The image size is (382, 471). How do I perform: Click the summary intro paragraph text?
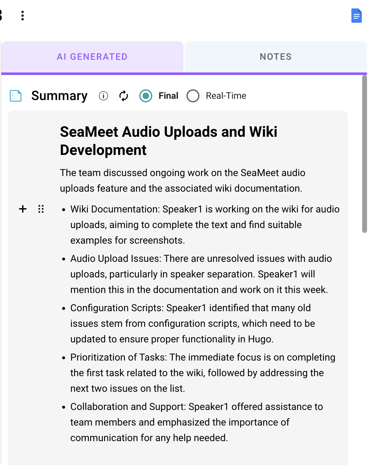click(x=183, y=180)
